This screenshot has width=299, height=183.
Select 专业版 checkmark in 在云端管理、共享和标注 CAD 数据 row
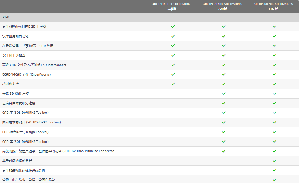(x=224, y=46)
